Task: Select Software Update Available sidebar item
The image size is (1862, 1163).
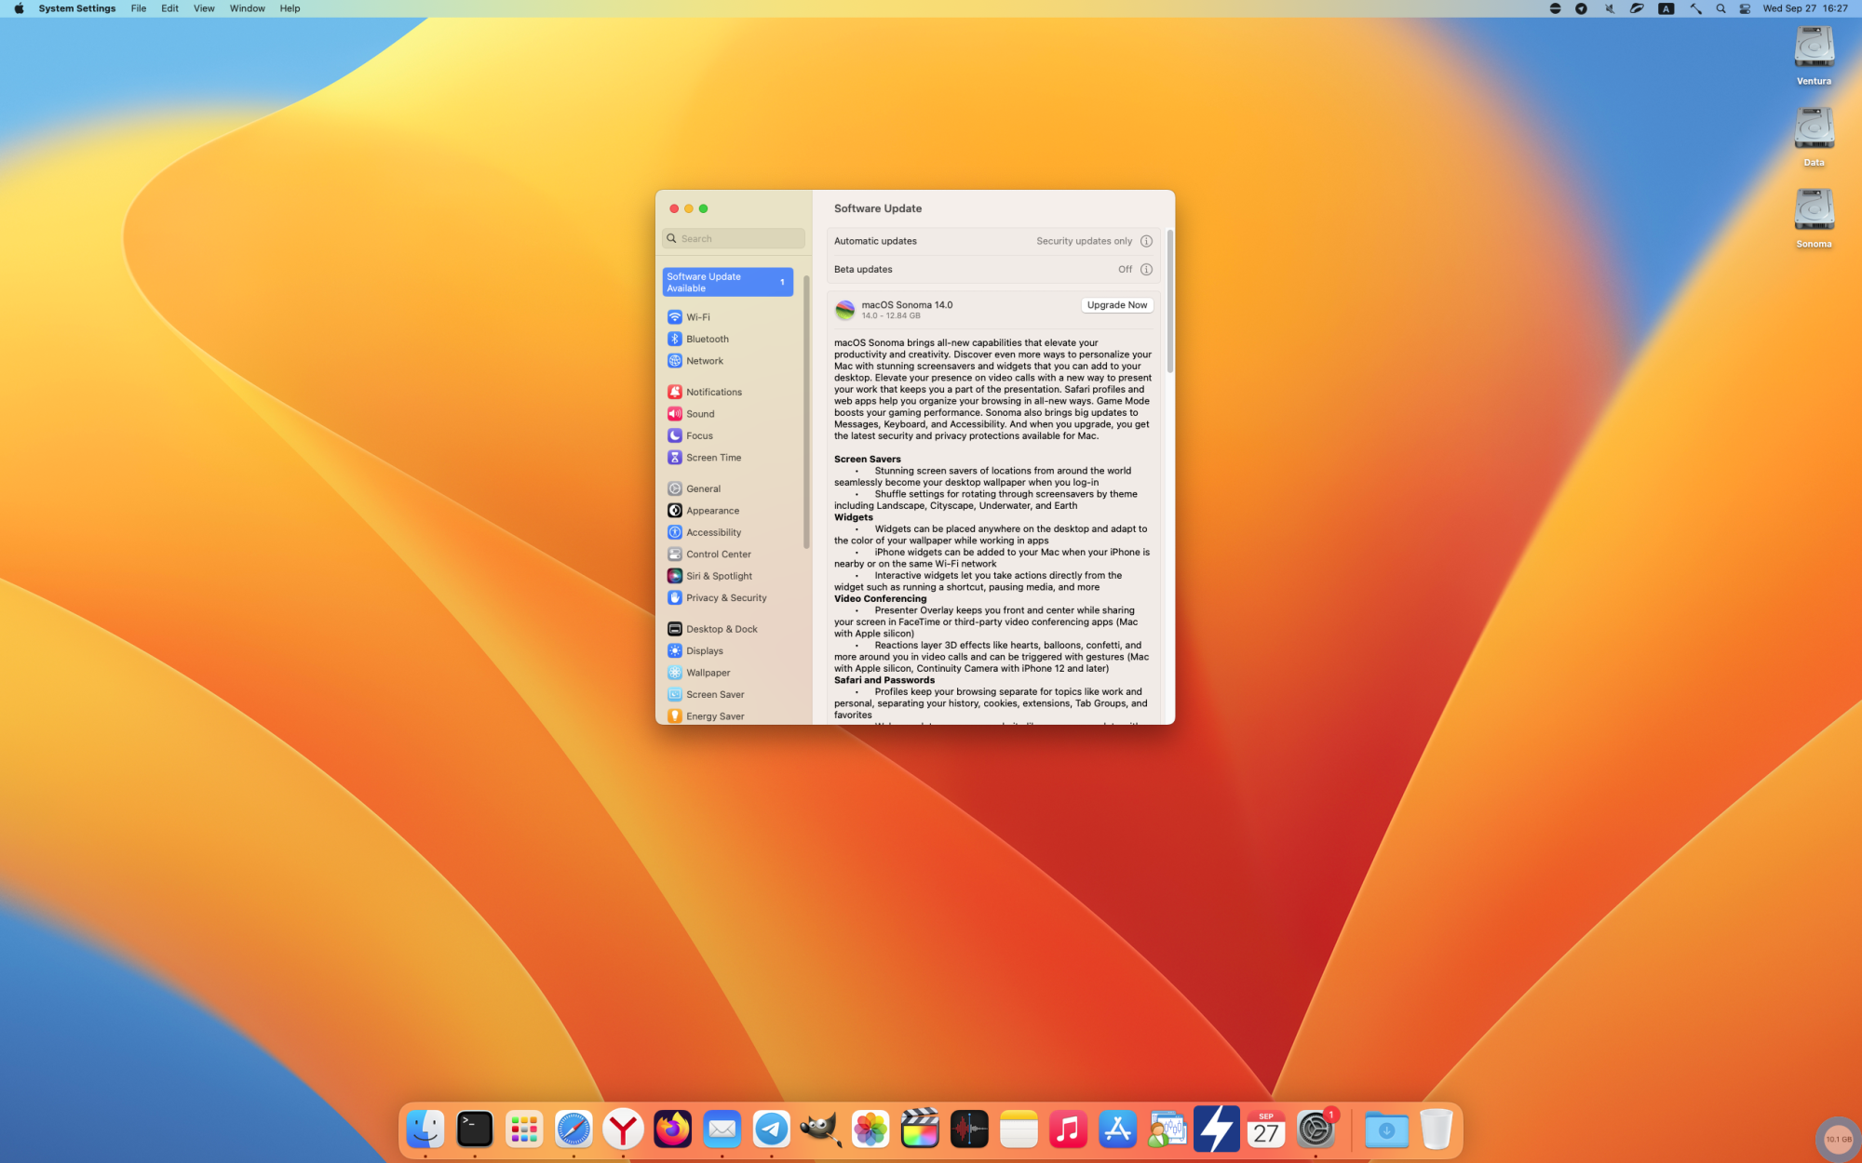Action: tap(728, 282)
